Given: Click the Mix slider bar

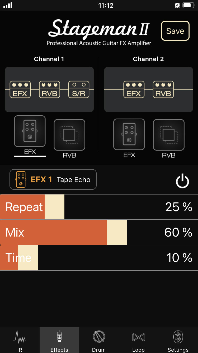Looking at the screenshot, I should pos(99,232).
